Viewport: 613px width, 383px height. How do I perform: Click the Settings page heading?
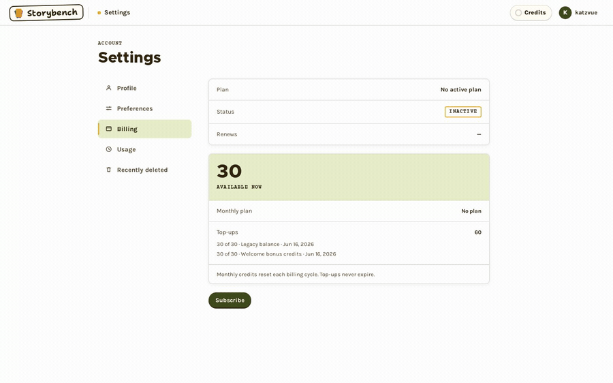129,57
